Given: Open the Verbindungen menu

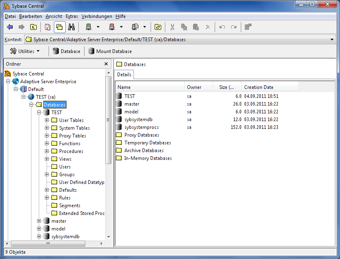Looking at the screenshot, I should (x=96, y=16).
